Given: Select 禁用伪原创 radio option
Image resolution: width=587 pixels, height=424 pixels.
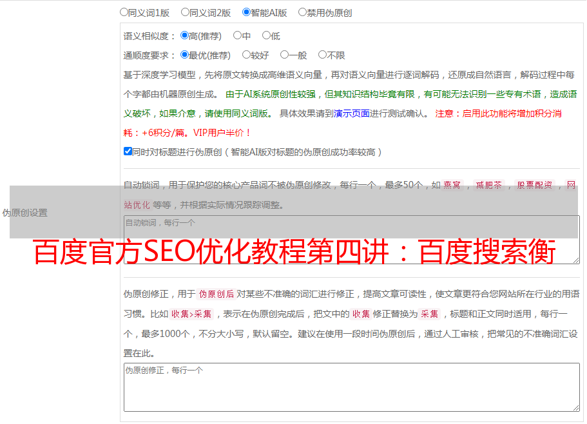Looking at the screenshot, I should coord(303,12).
